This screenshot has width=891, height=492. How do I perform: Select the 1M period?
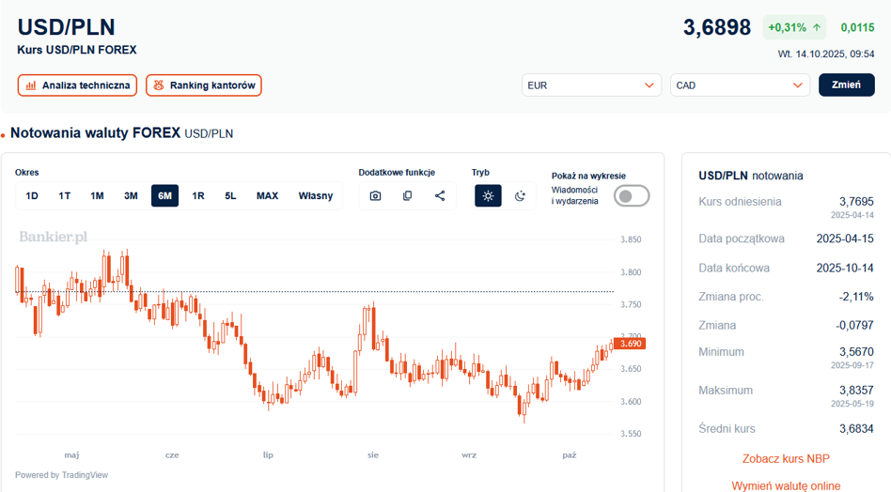[x=97, y=196]
